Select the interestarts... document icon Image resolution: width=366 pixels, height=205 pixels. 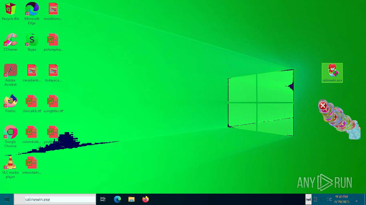pos(32,165)
